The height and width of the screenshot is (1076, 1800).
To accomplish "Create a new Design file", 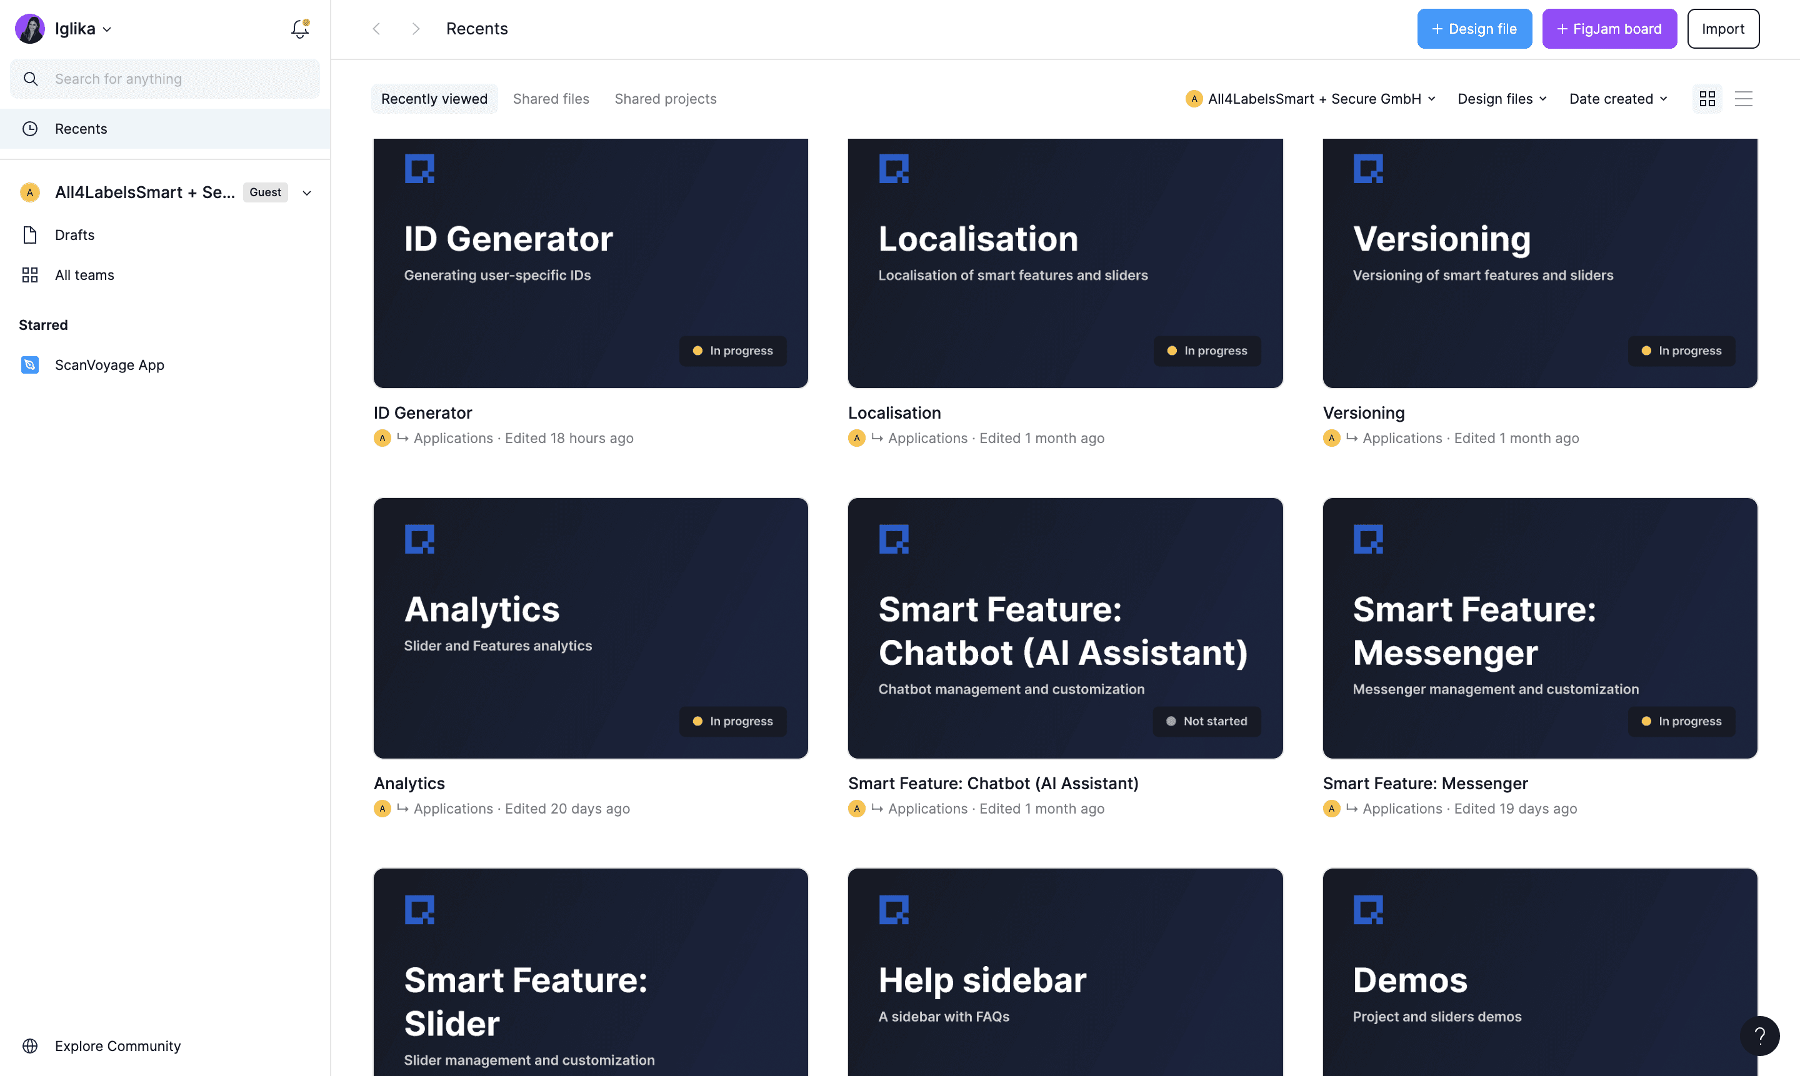I will 1474,29.
